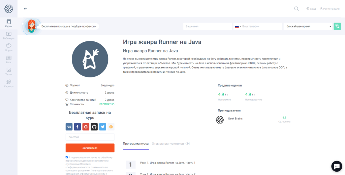Click the GeekBrains logo in the sidebar
The image size is (345, 175).
tap(8, 9)
